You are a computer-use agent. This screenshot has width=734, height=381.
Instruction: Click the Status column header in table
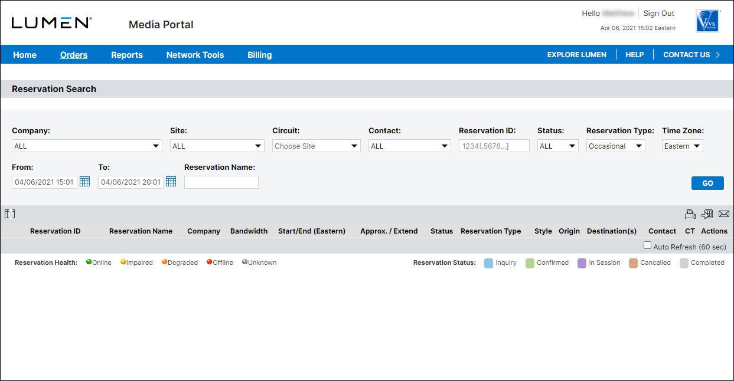tap(442, 231)
